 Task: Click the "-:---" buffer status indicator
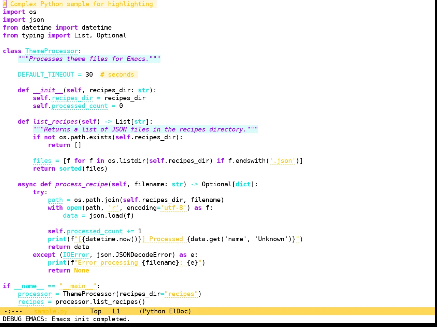click(x=13, y=311)
